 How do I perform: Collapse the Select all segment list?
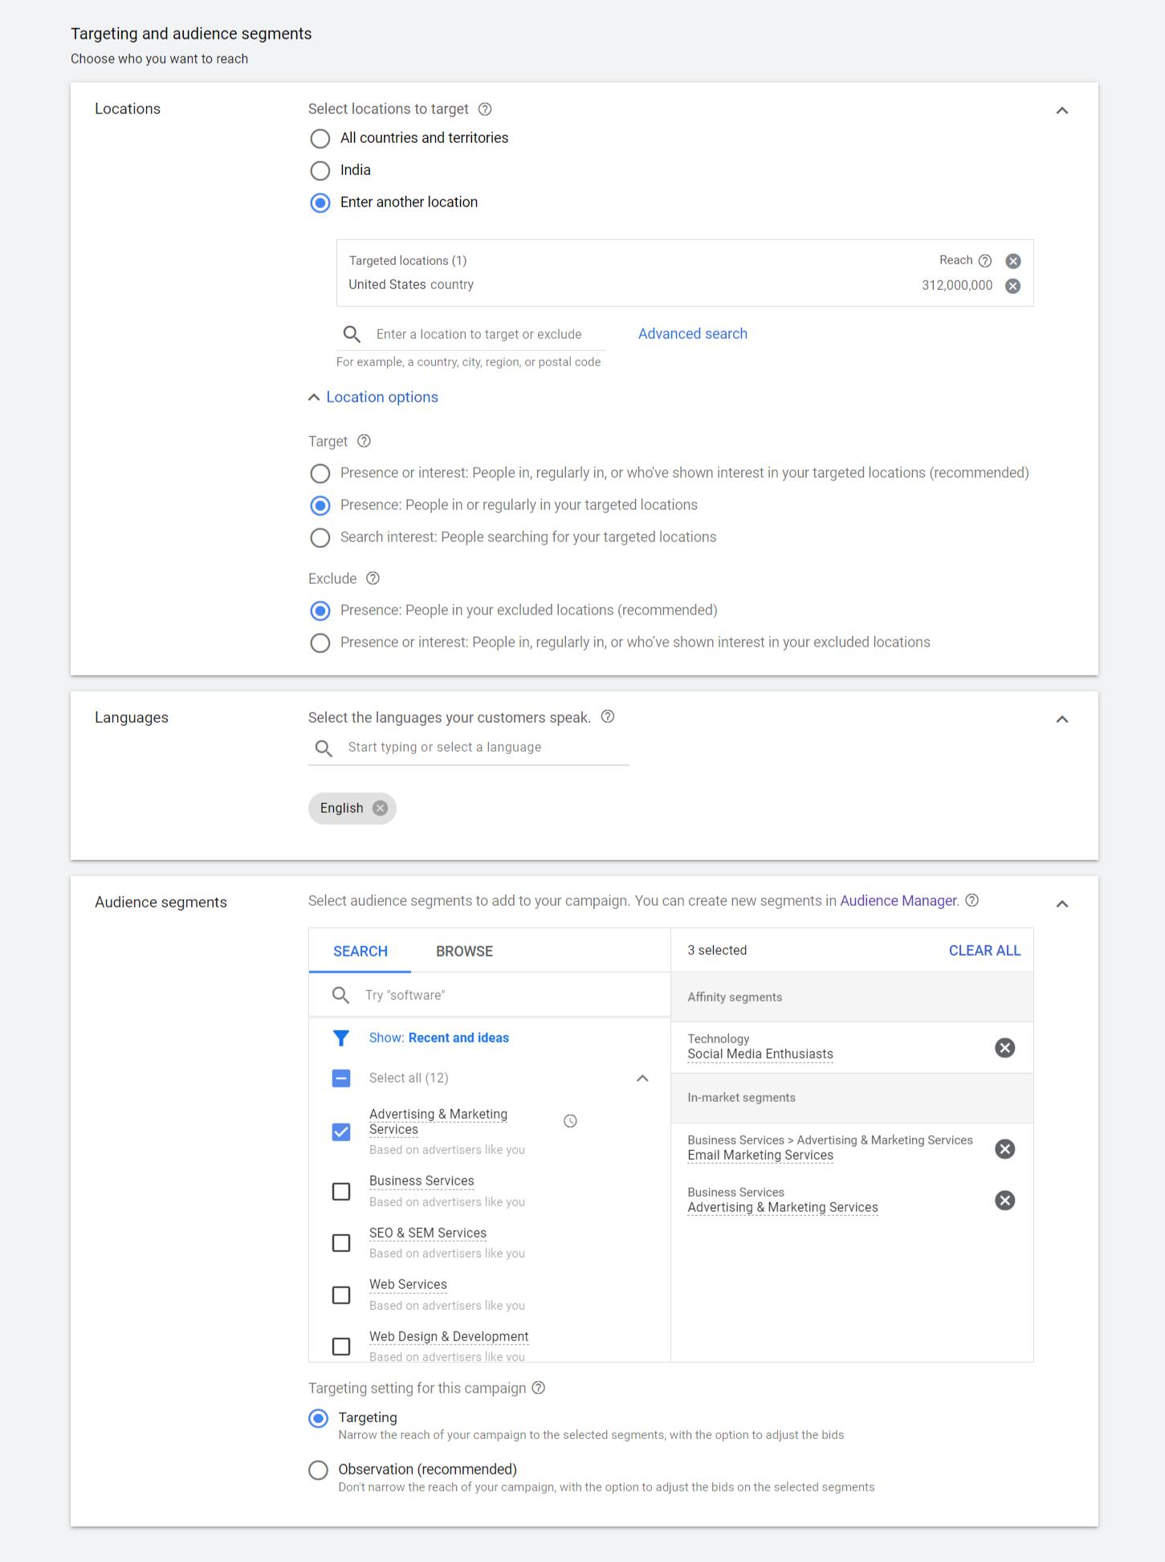click(x=642, y=1079)
